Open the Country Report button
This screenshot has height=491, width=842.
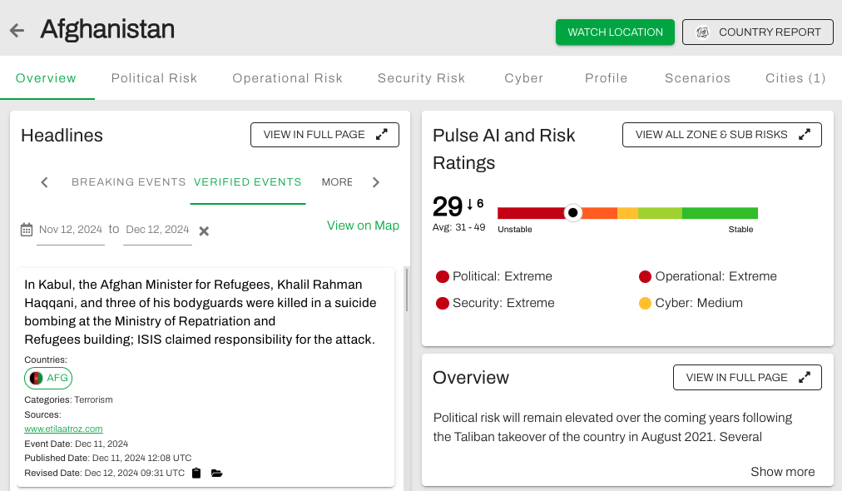(757, 32)
